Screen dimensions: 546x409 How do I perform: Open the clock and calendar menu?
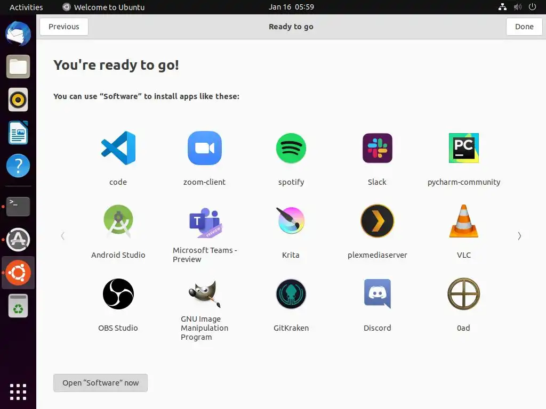291,7
